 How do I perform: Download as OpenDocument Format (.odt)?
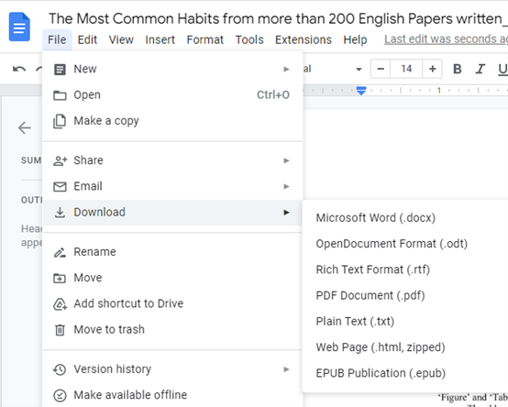(405, 244)
